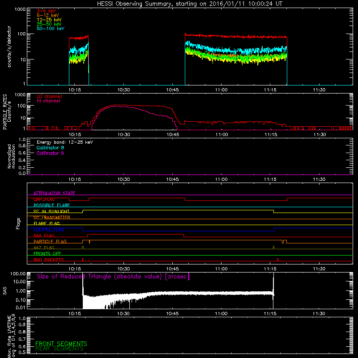Click the ATTENUATOR_STATE flag label
Screen dimensions: 358x358
click(54, 193)
